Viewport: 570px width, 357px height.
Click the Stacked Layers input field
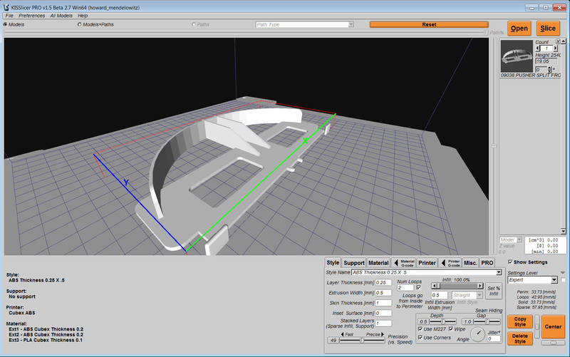point(383,324)
